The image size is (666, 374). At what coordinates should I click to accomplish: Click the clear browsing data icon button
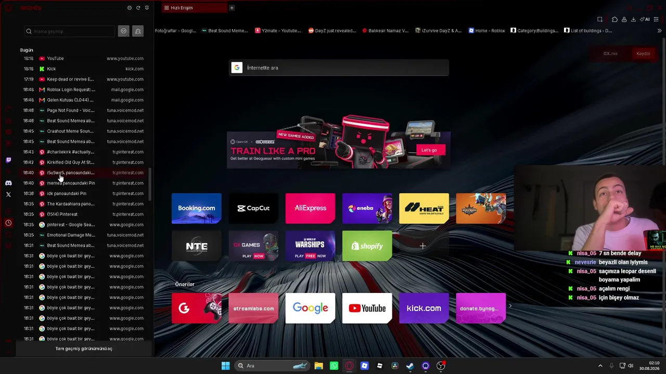[138, 31]
